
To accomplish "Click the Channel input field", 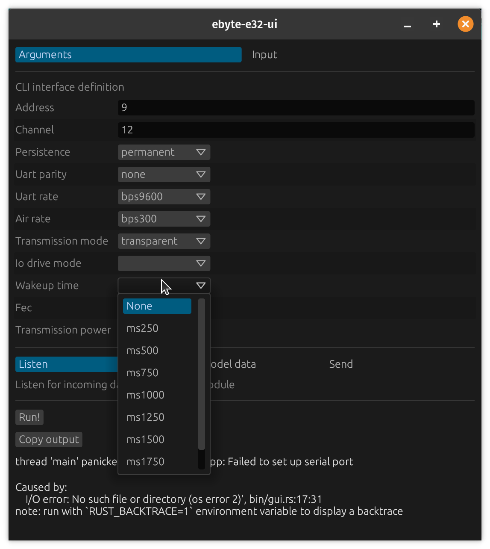I will 296,130.
